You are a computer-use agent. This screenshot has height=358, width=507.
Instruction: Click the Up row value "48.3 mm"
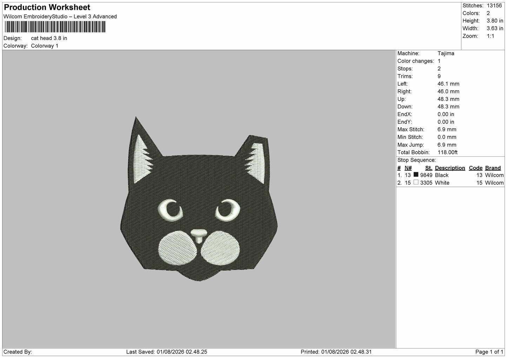tap(448, 99)
